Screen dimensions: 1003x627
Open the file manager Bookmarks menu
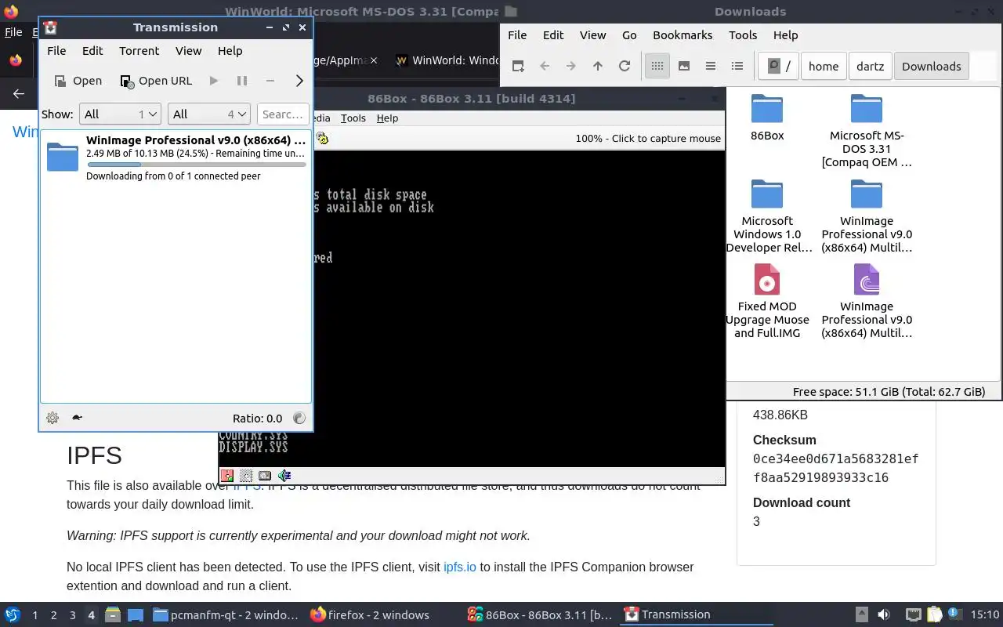coord(683,35)
